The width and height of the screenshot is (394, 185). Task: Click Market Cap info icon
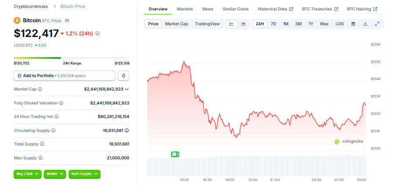coord(40,89)
